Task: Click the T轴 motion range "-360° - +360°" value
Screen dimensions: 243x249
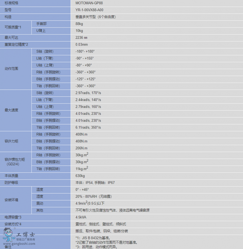Action: pos(86,86)
